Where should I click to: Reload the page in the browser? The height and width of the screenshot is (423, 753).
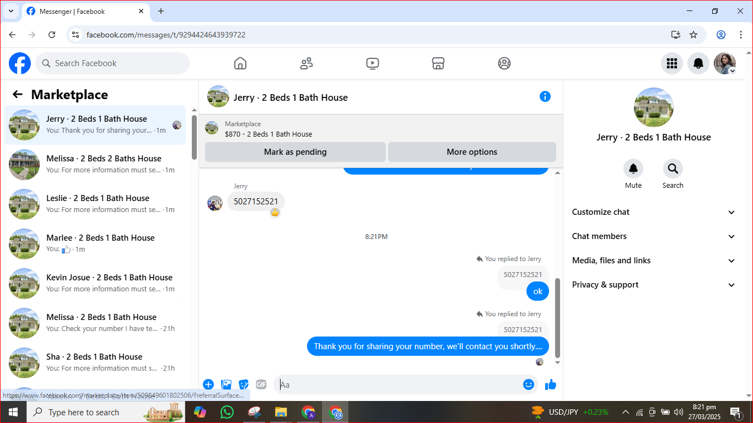tap(52, 35)
